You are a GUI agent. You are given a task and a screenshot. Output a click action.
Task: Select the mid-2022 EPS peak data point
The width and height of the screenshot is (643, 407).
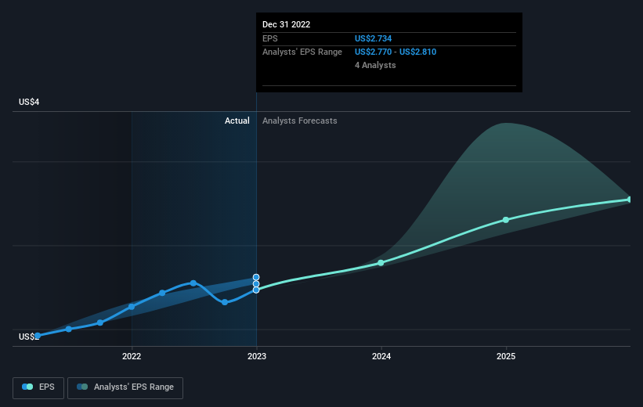coord(193,283)
